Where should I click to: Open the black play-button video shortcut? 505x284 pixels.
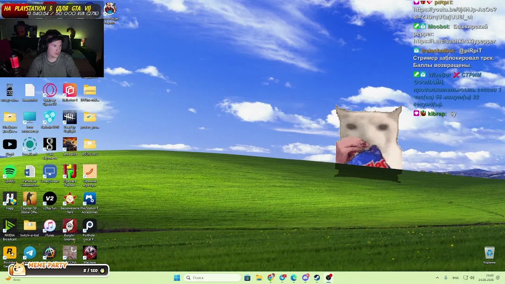pyautogui.click(x=10, y=147)
